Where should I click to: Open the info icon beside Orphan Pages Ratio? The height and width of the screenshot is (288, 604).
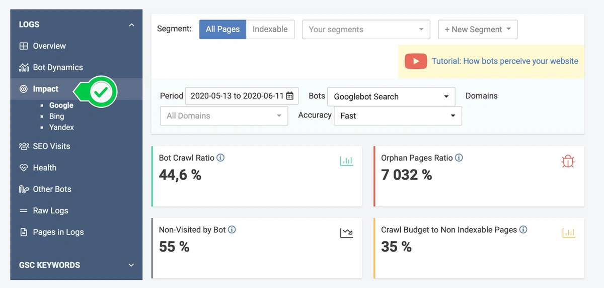(459, 158)
